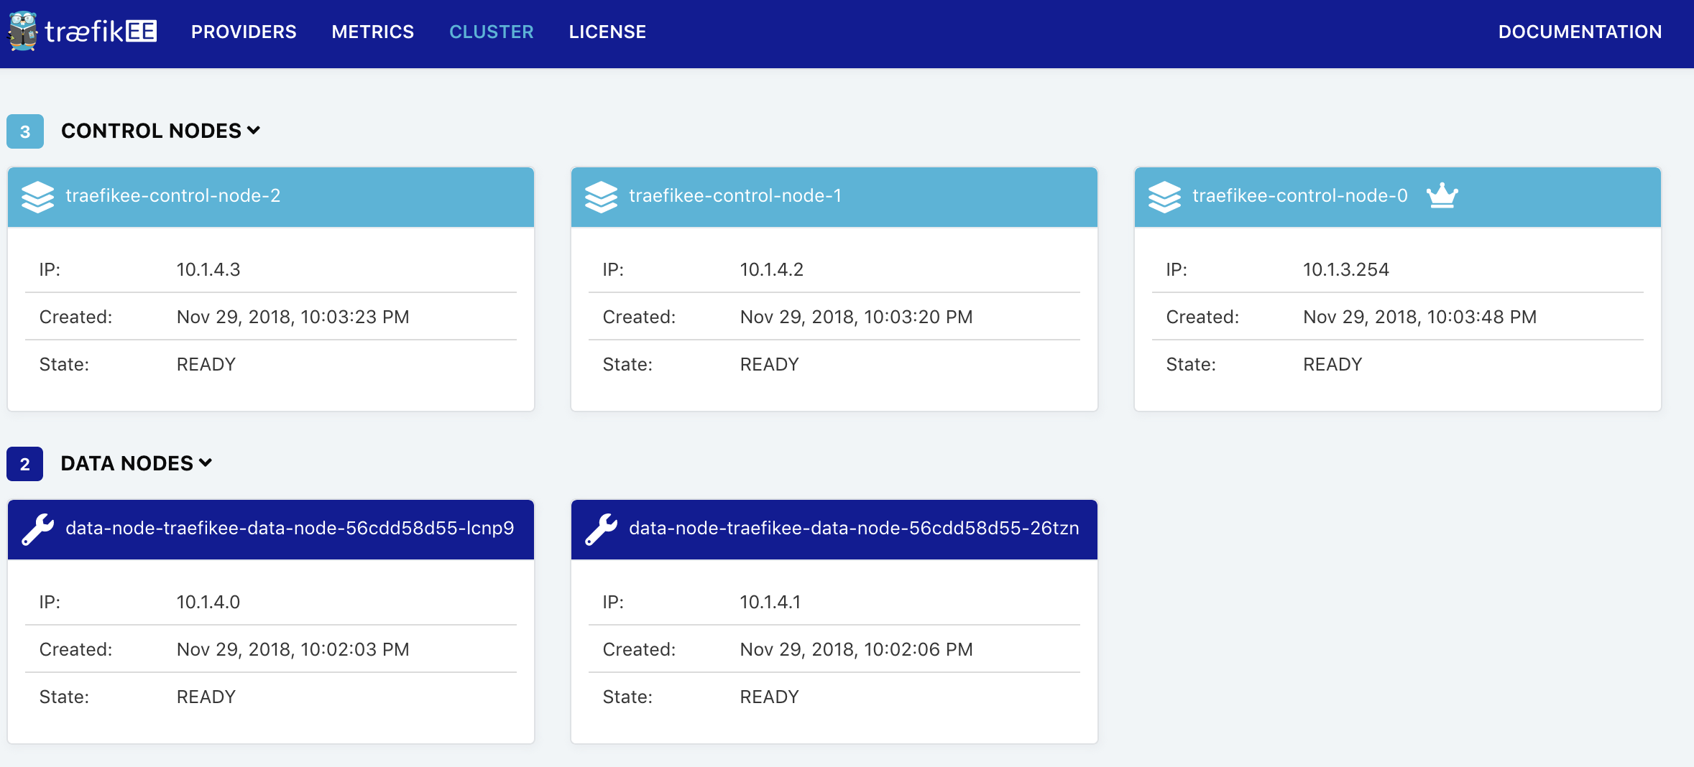Click the wrench icon on data node 26tzn
The width and height of the screenshot is (1694, 767).
(x=601, y=529)
